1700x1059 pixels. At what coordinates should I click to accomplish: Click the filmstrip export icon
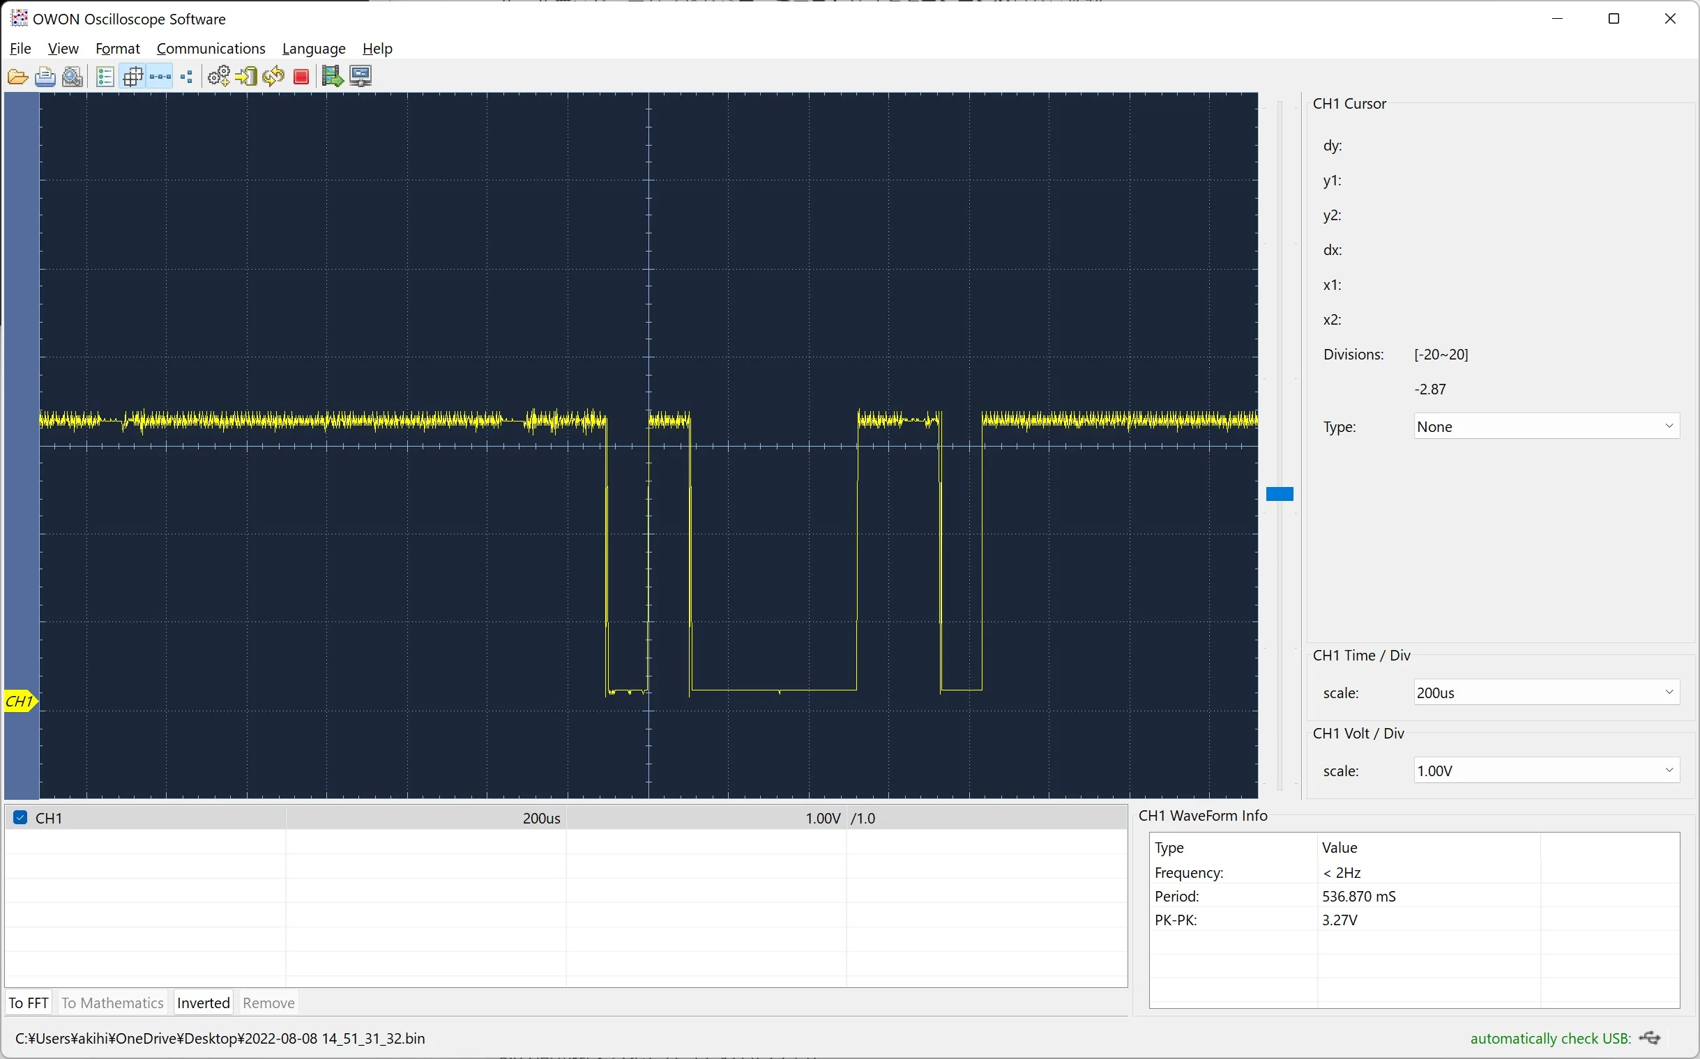(x=333, y=77)
